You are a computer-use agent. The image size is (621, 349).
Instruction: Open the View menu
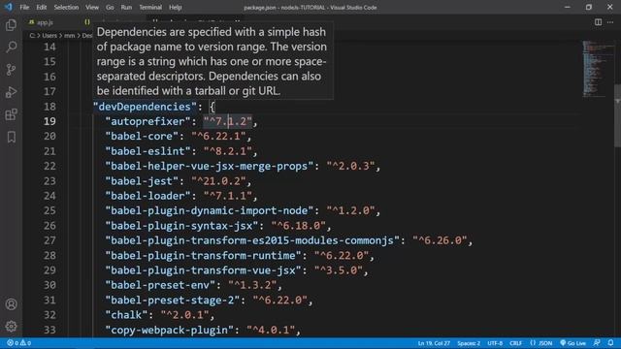92,7
